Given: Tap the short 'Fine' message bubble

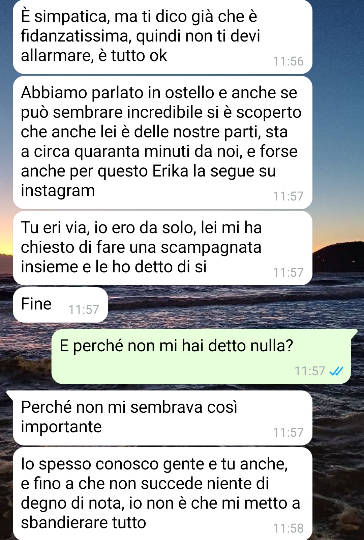Looking at the screenshot, I should click(60, 305).
